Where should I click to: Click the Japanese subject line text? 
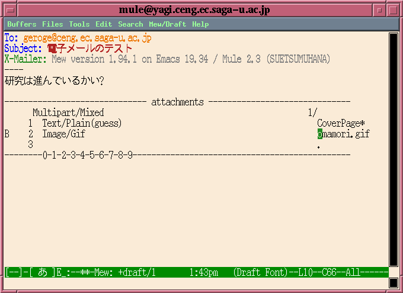point(89,49)
